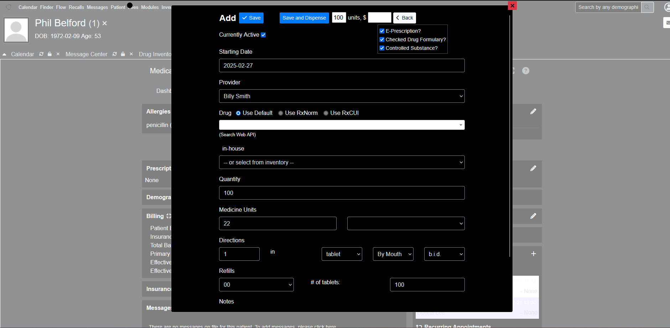The image size is (670, 328).
Task: Click the Back button
Action: [x=405, y=18]
